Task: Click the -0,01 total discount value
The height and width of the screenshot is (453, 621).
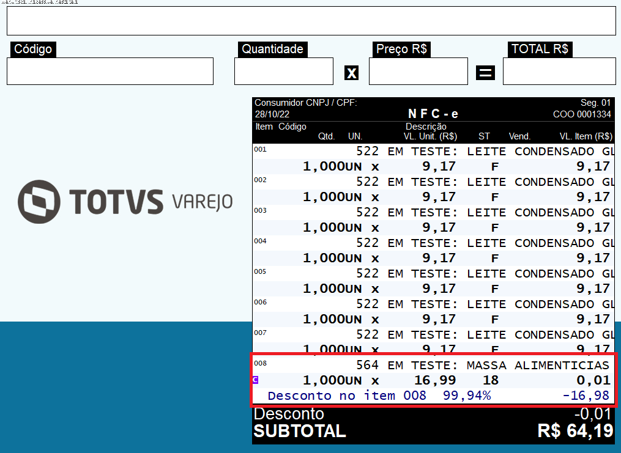Action: coord(593,414)
